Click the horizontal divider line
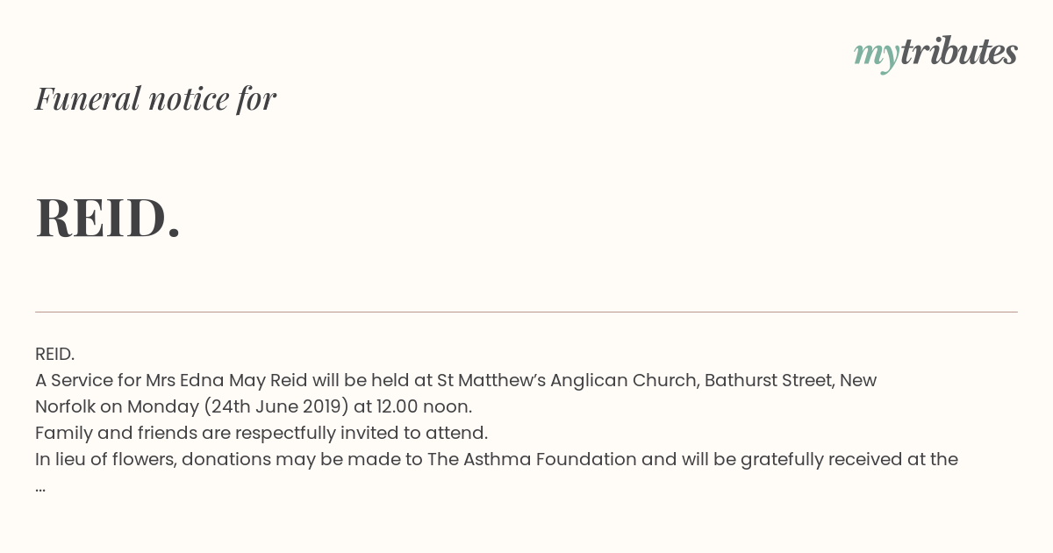Screen dimensions: 1053x553 [x=526, y=312]
